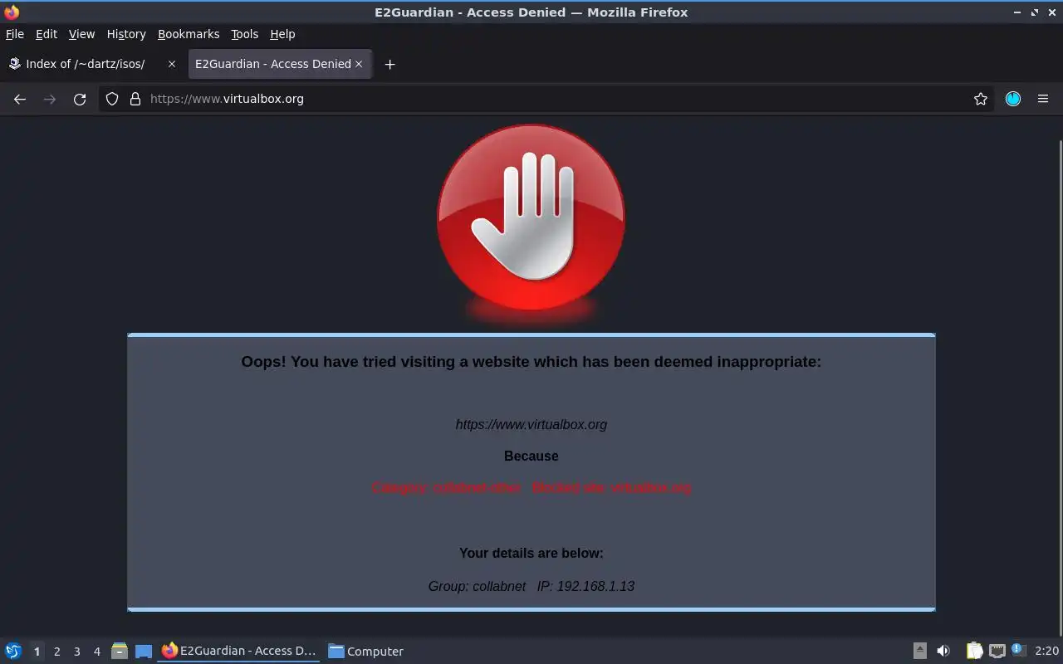The image size is (1063, 664).
Task: Open the network connection tray icon
Action: tap(997, 651)
